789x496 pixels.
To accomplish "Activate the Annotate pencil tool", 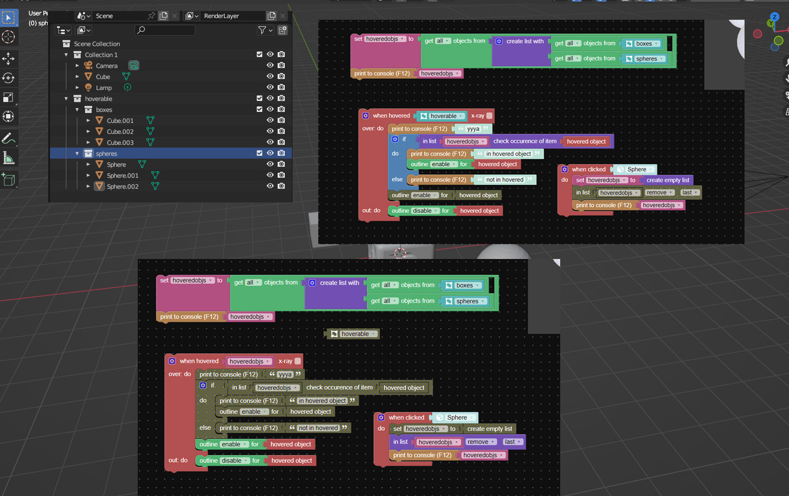I will tap(8, 138).
